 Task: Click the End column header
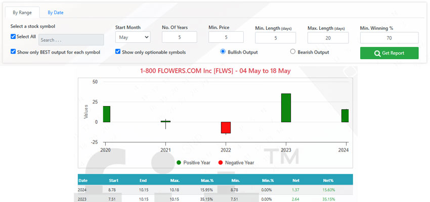[143, 180]
